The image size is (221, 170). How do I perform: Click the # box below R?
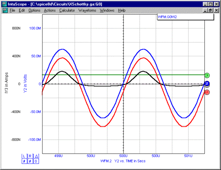pos(30,161)
